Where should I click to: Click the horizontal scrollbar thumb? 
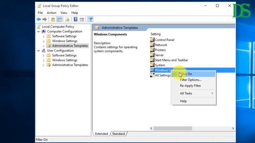click(173, 128)
